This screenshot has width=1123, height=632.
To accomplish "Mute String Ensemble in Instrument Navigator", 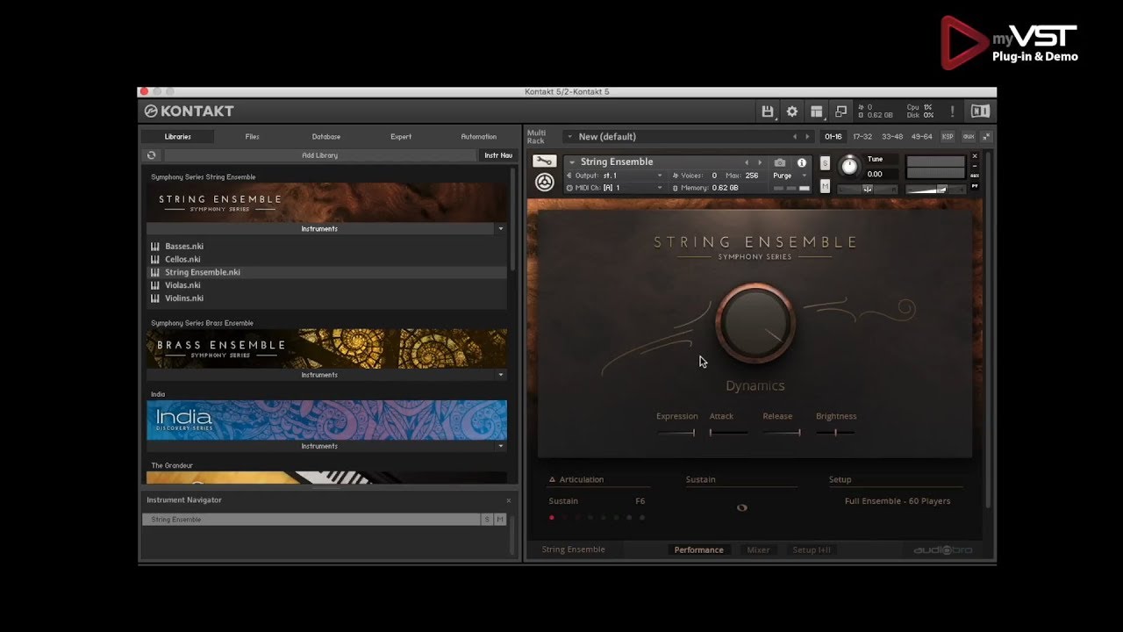I will 500,520.
